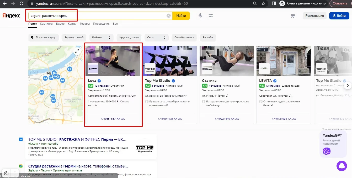Click the TOP ME result thumbnail logo
This screenshot has height=178, width=352.
tap(145, 149)
